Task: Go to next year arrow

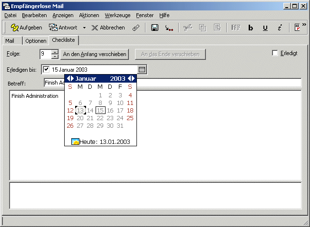Action: 133,78
